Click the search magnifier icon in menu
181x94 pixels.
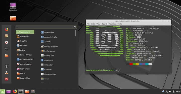(75, 27)
